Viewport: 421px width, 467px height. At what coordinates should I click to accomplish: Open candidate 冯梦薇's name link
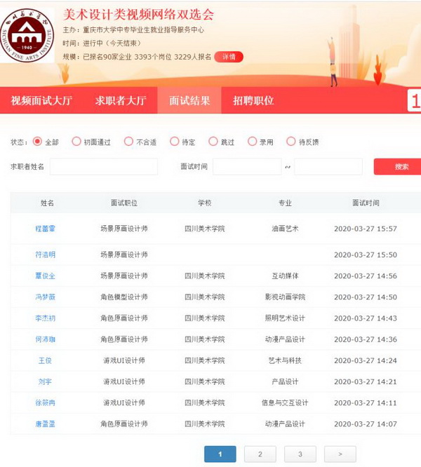46,297
